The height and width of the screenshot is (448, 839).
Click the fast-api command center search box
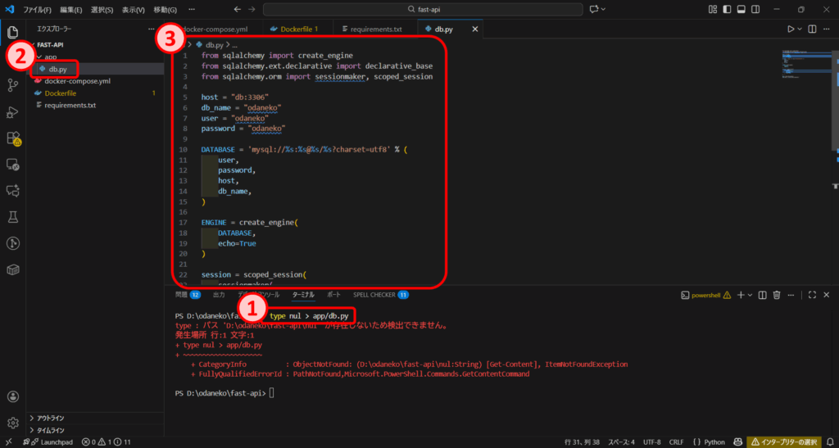pyautogui.click(x=422, y=9)
